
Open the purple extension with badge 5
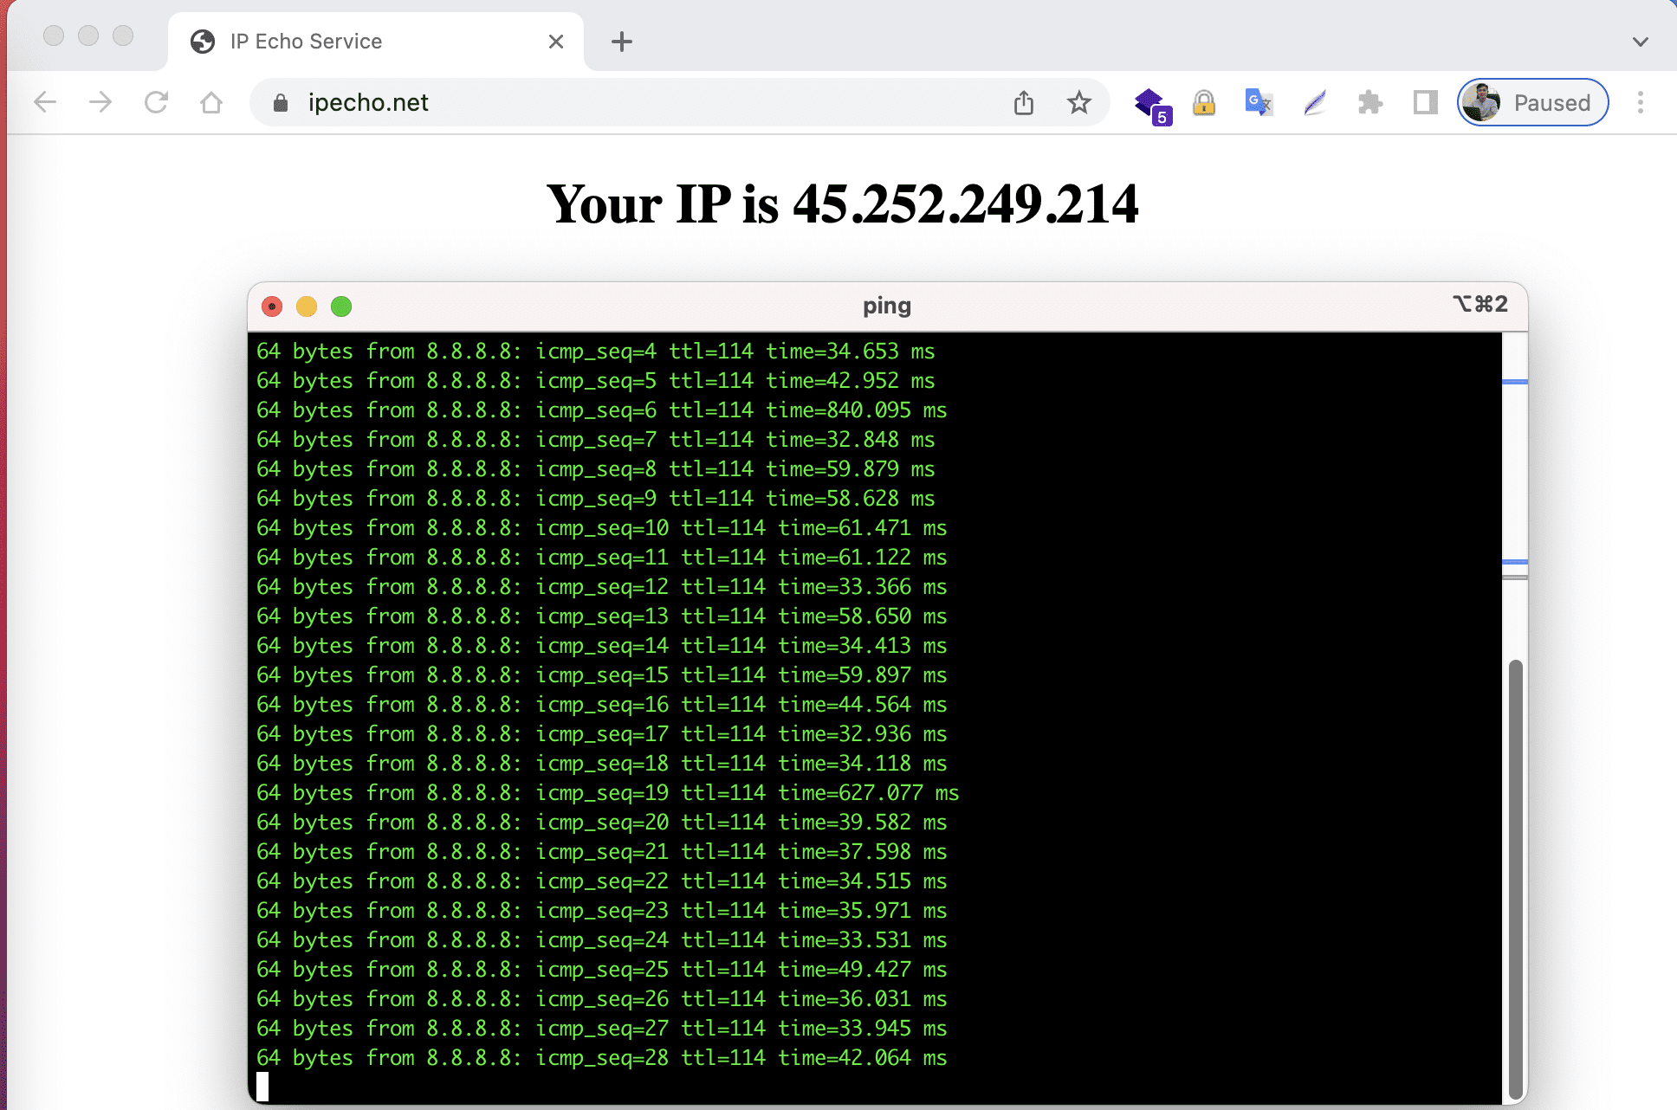(1151, 104)
